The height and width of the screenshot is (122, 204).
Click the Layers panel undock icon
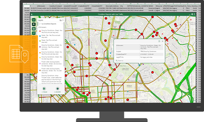pos(60,20)
